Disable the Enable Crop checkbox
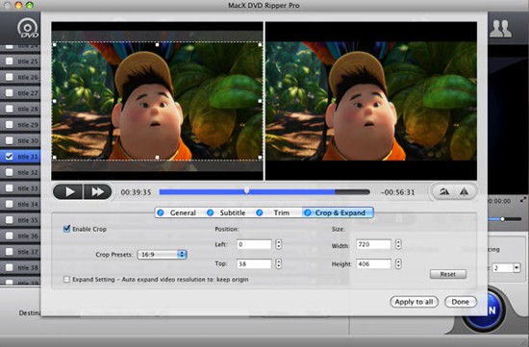The width and height of the screenshot is (529, 347). click(x=66, y=229)
